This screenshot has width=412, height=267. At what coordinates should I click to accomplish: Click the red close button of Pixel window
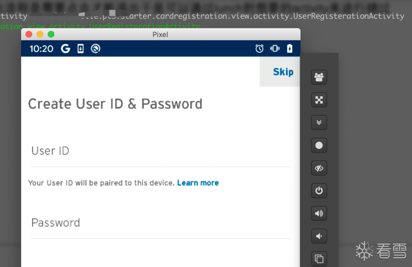(29, 34)
